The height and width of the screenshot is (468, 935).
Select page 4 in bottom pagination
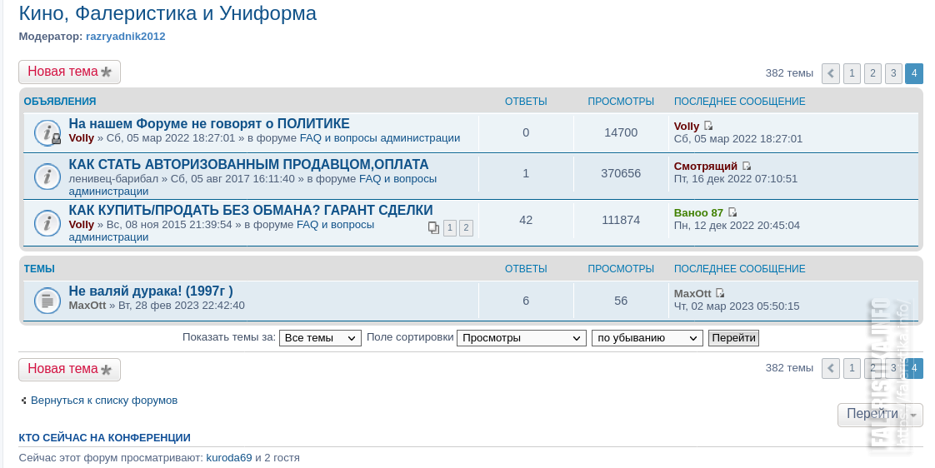914,368
